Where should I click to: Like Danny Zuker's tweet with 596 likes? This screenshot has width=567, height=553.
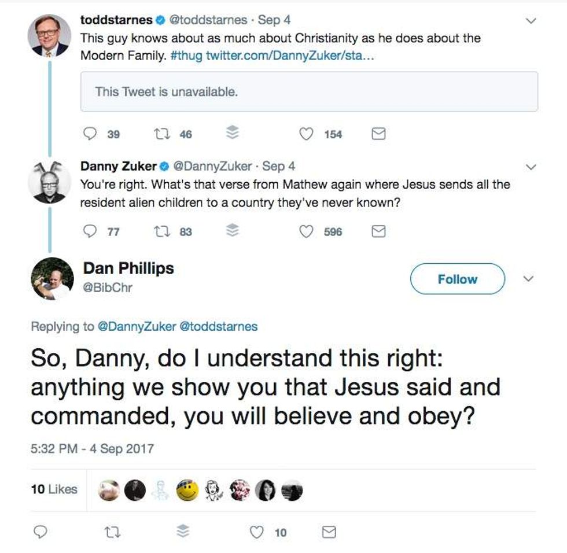click(306, 232)
